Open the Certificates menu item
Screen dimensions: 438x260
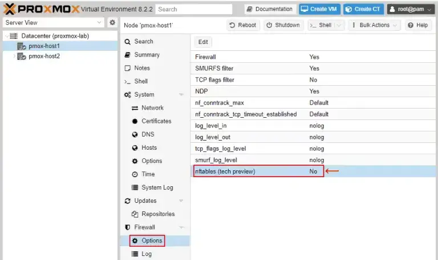click(x=155, y=121)
